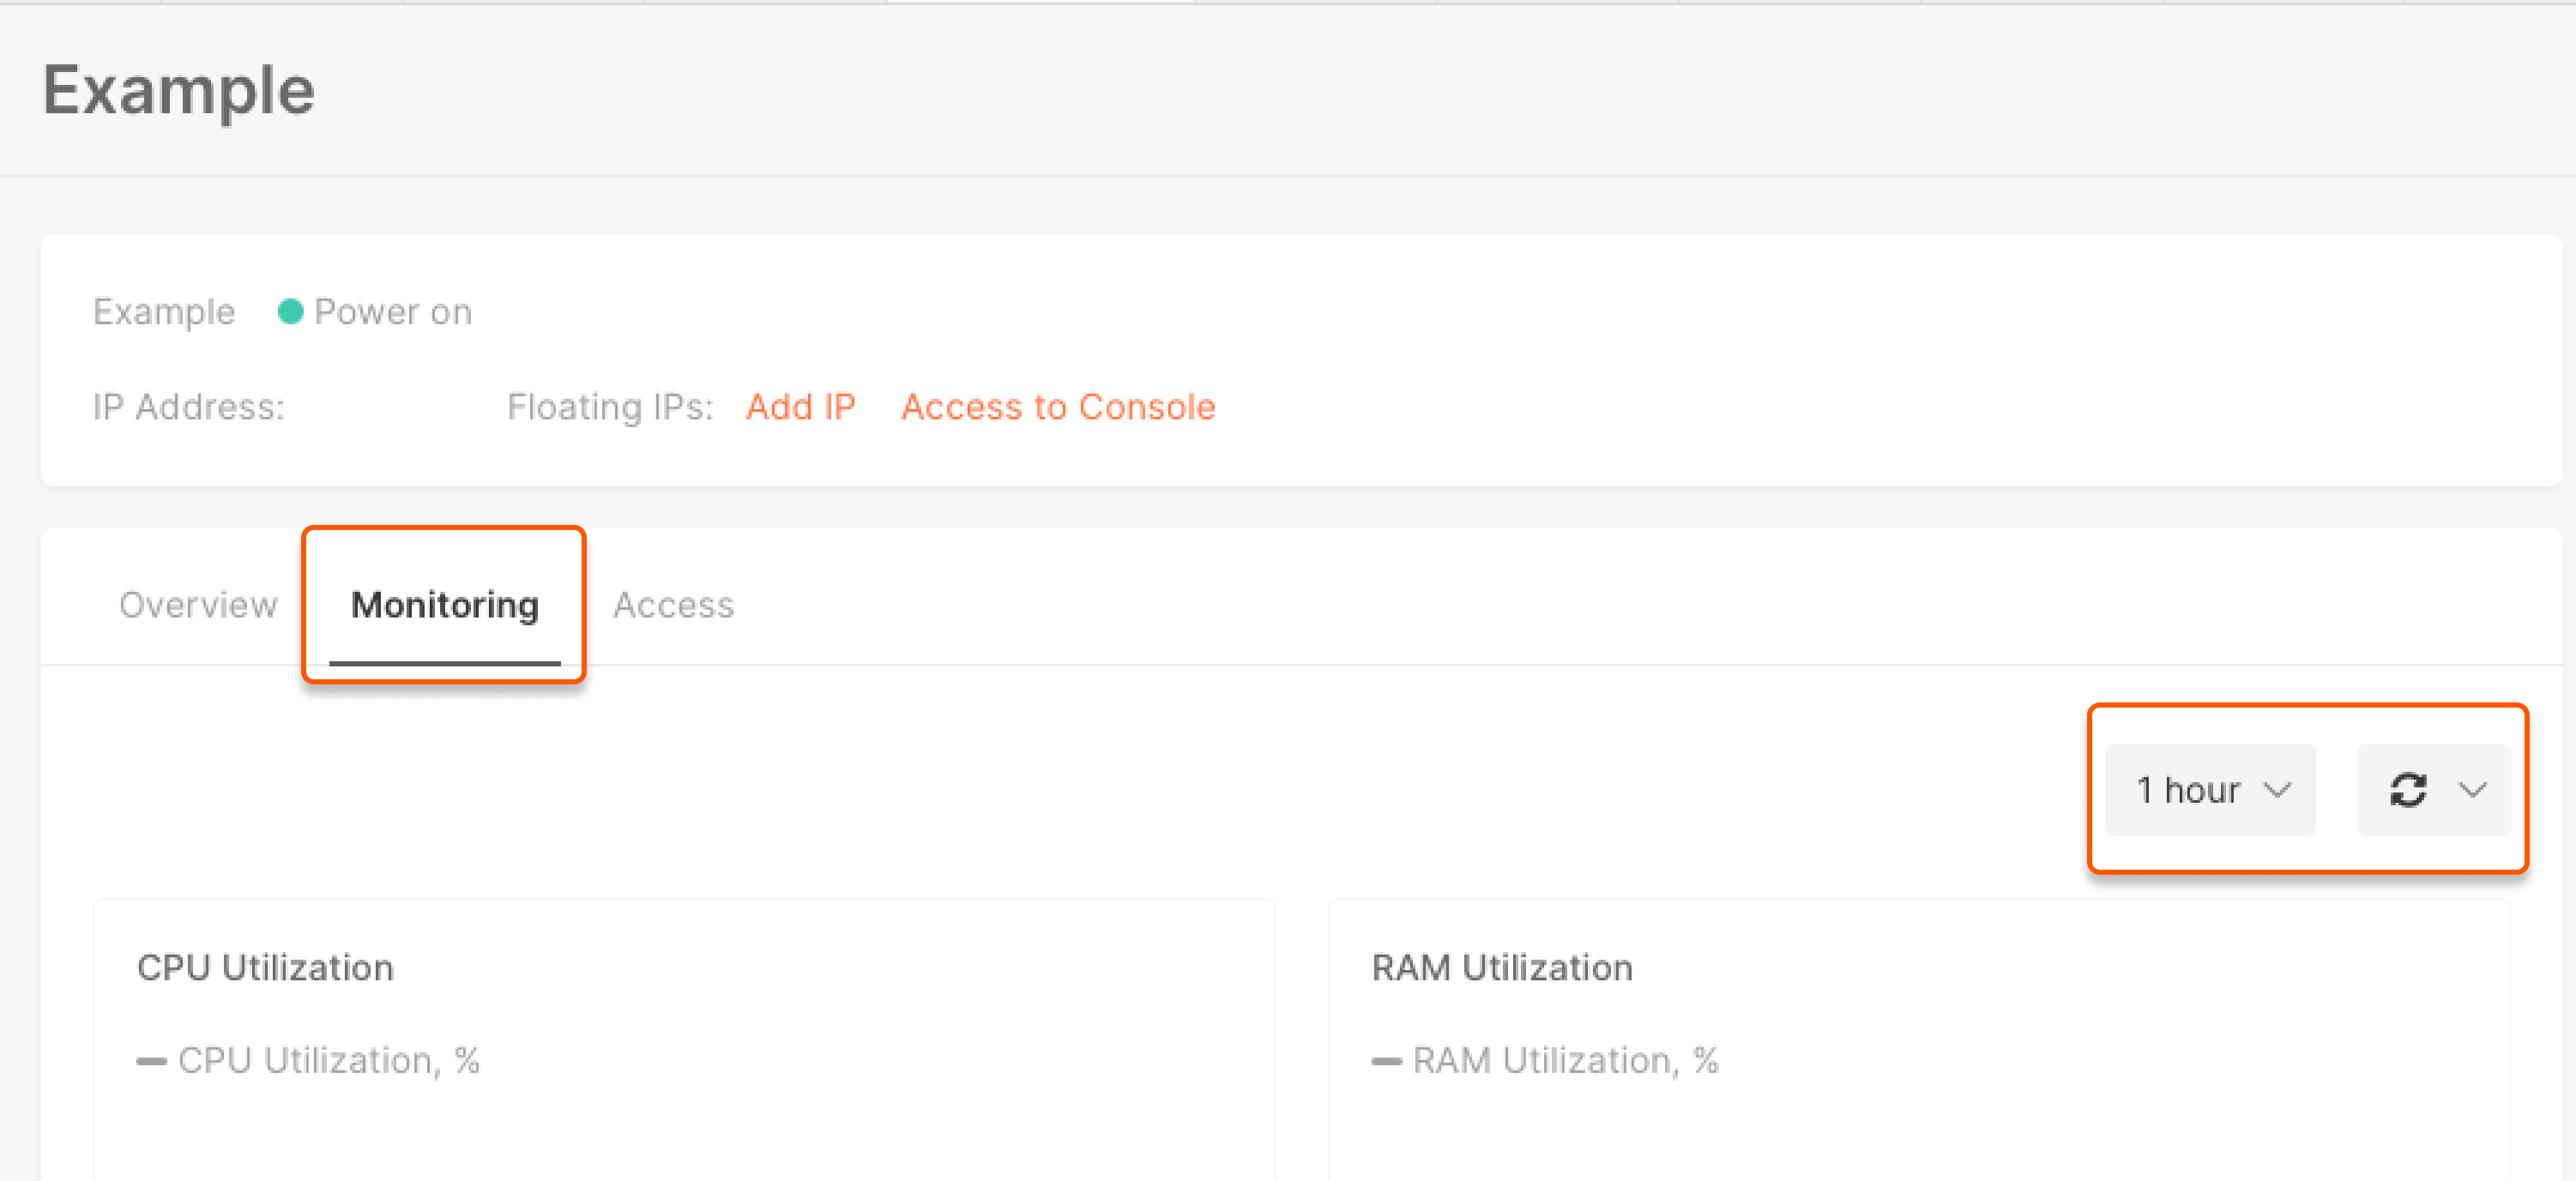Open the Access tab

(x=673, y=604)
